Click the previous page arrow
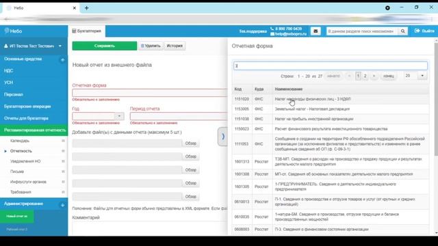Screen dimensions: 438x246 coord(349,76)
